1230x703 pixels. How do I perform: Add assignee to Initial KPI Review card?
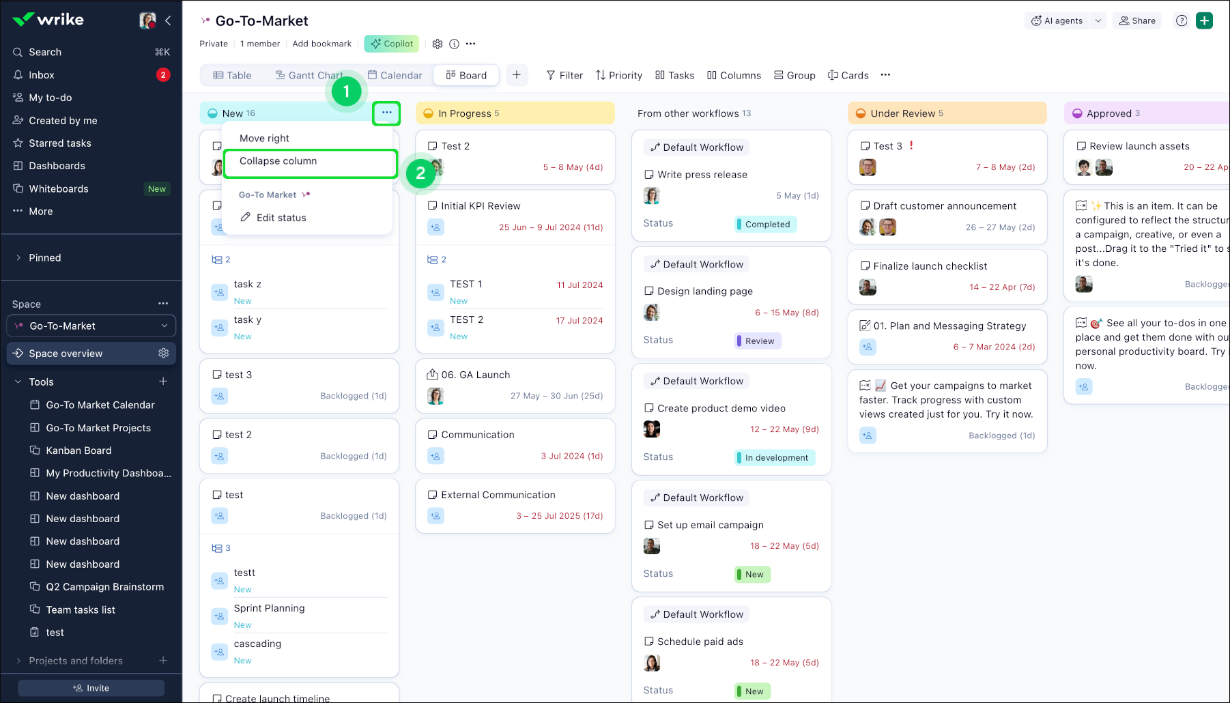(435, 227)
